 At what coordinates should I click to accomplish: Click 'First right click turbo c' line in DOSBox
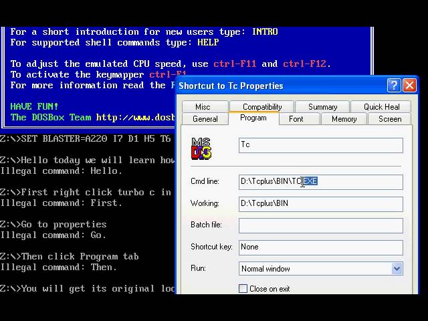(x=86, y=192)
